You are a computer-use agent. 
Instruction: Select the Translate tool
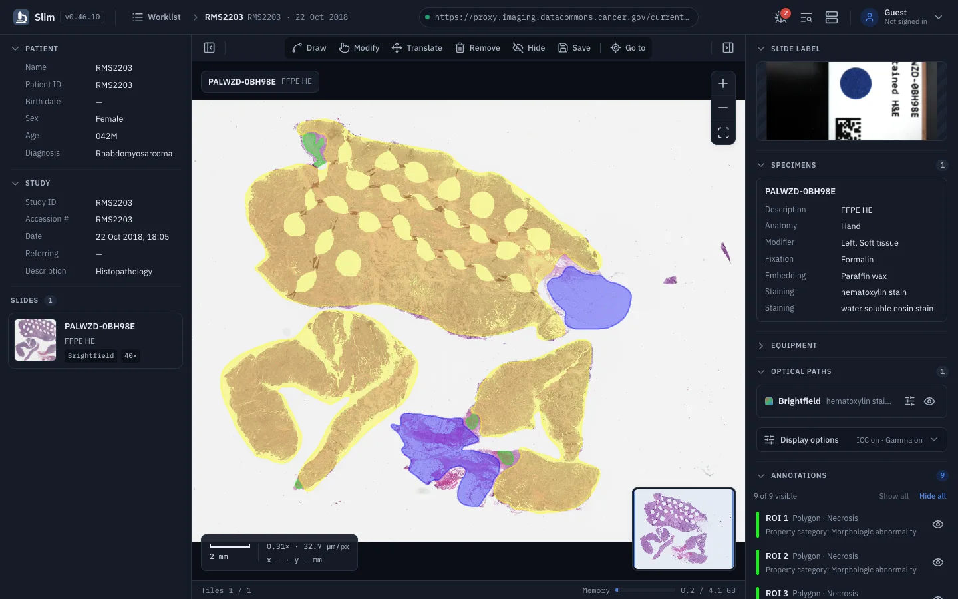pos(417,48)
